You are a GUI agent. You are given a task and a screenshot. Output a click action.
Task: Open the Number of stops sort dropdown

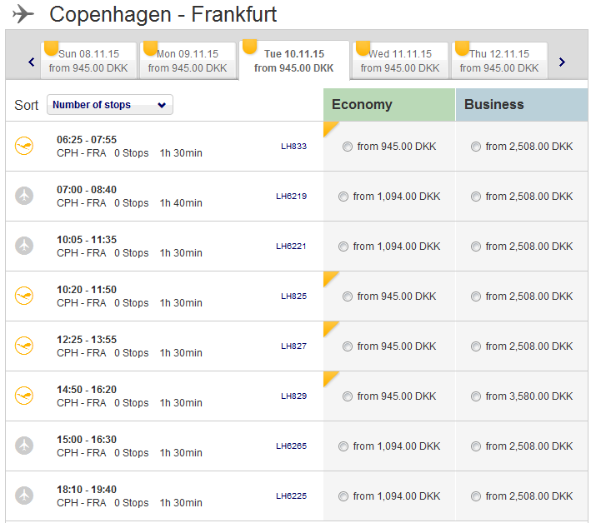[x=110, y=105]
